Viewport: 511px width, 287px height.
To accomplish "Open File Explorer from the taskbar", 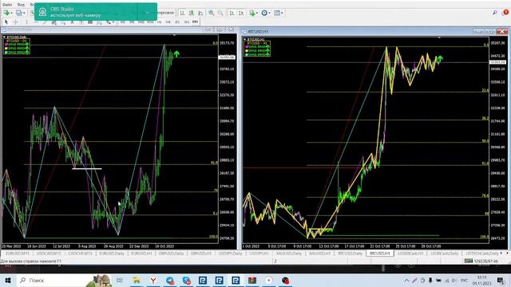I will [137, 280].
